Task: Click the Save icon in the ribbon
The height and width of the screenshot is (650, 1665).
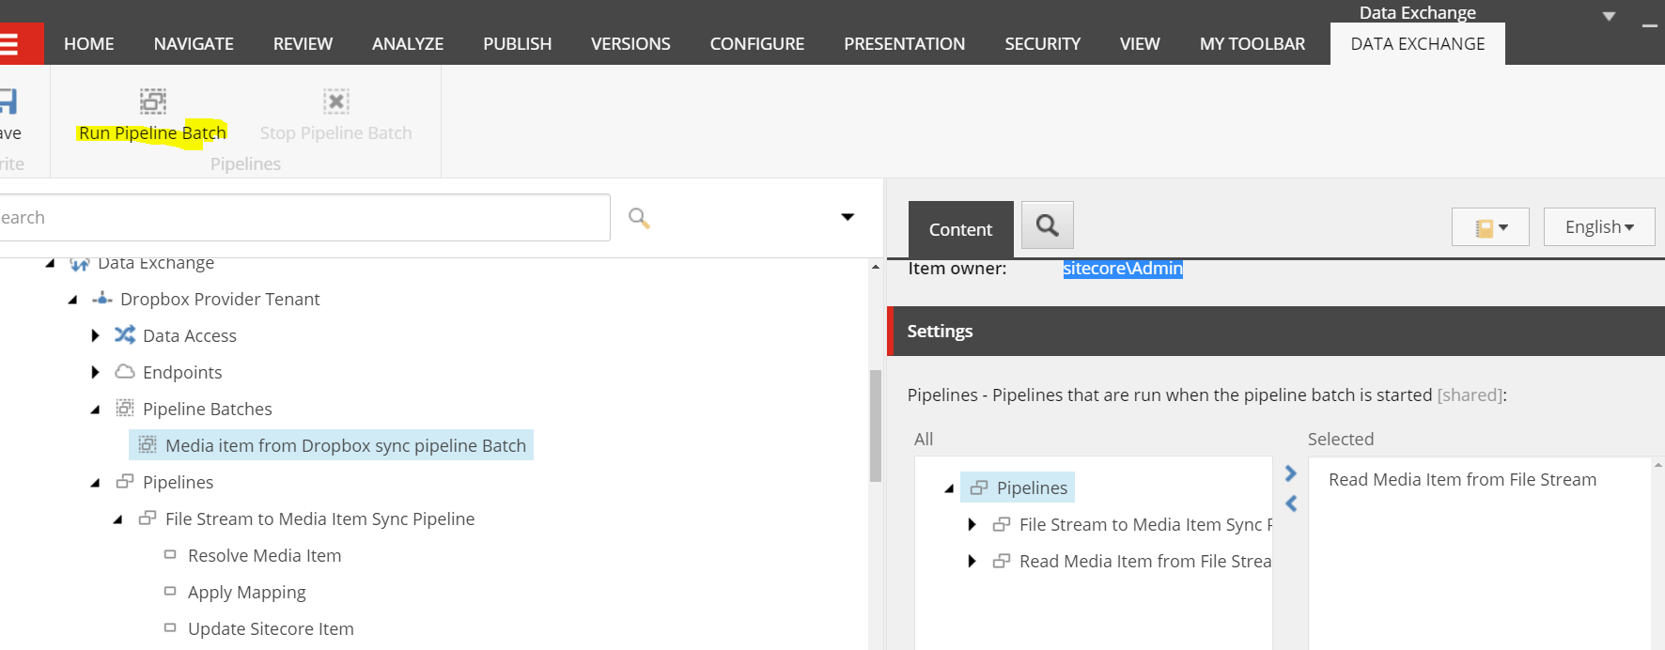Action: 8,101
